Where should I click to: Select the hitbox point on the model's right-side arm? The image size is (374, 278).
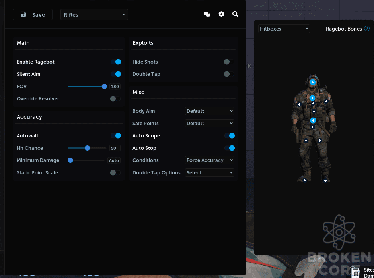(326, 101)
